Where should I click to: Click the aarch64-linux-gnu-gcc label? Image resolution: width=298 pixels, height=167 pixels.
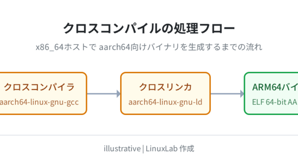pyautogui.click(x=39, y=102)
